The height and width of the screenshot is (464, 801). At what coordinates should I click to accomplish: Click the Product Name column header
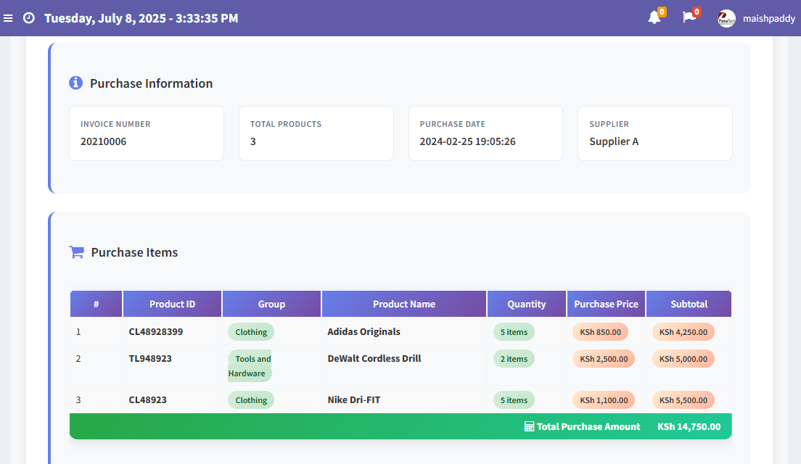click(x=404, y=304)
